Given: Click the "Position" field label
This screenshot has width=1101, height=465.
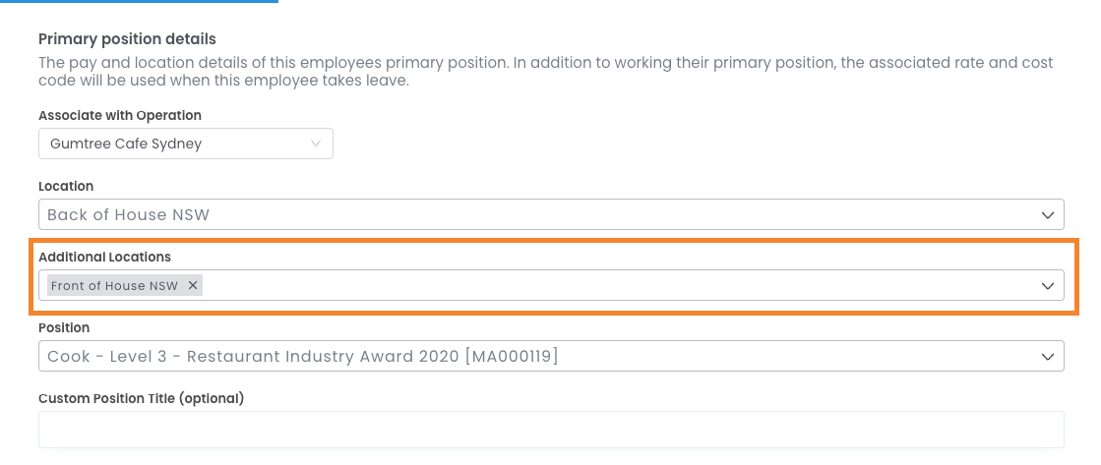Looking at the screenshot, I should click(64, 327).
